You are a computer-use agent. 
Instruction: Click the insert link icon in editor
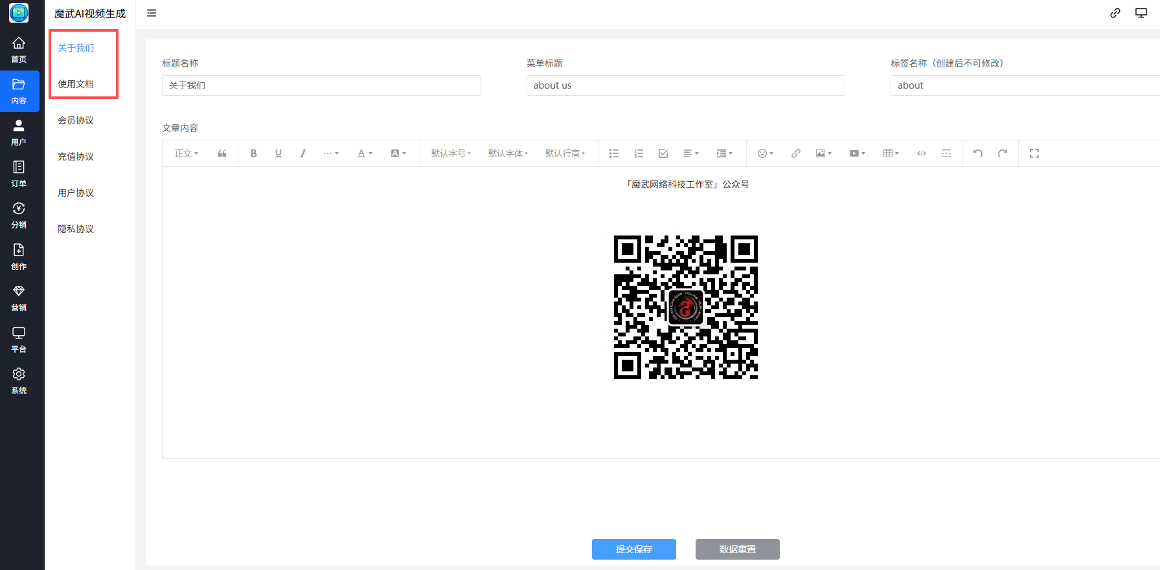tap(795, 153)
